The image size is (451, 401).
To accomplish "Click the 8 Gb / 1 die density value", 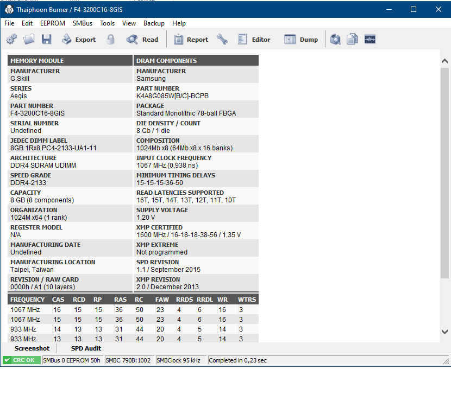I will click(x=153, y=131).
